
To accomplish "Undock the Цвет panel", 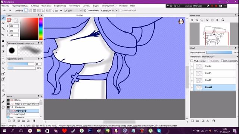I will (x=38, y=15).
